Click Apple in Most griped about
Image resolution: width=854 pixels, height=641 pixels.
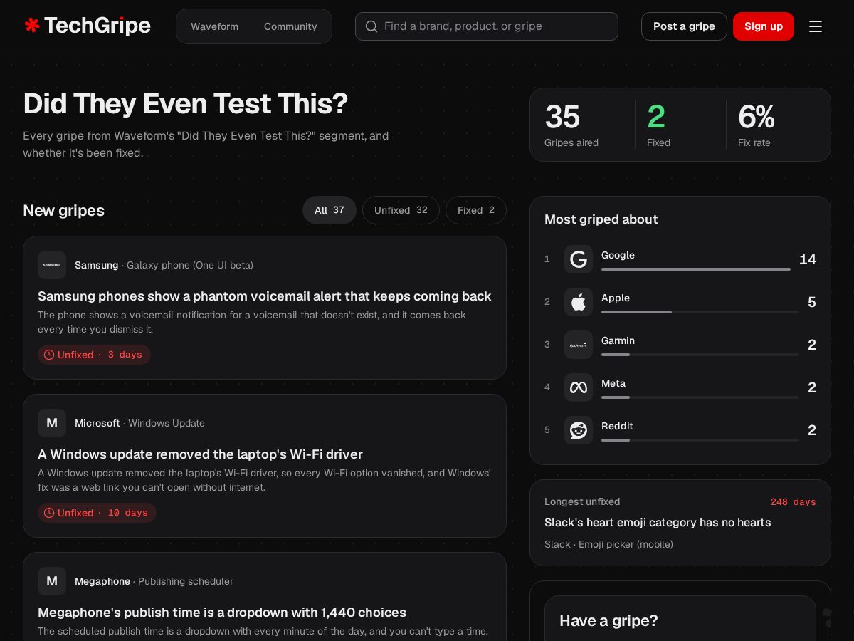(x=680, y=302)
